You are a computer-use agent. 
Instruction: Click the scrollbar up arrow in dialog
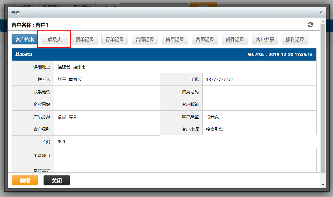[323, 22]
